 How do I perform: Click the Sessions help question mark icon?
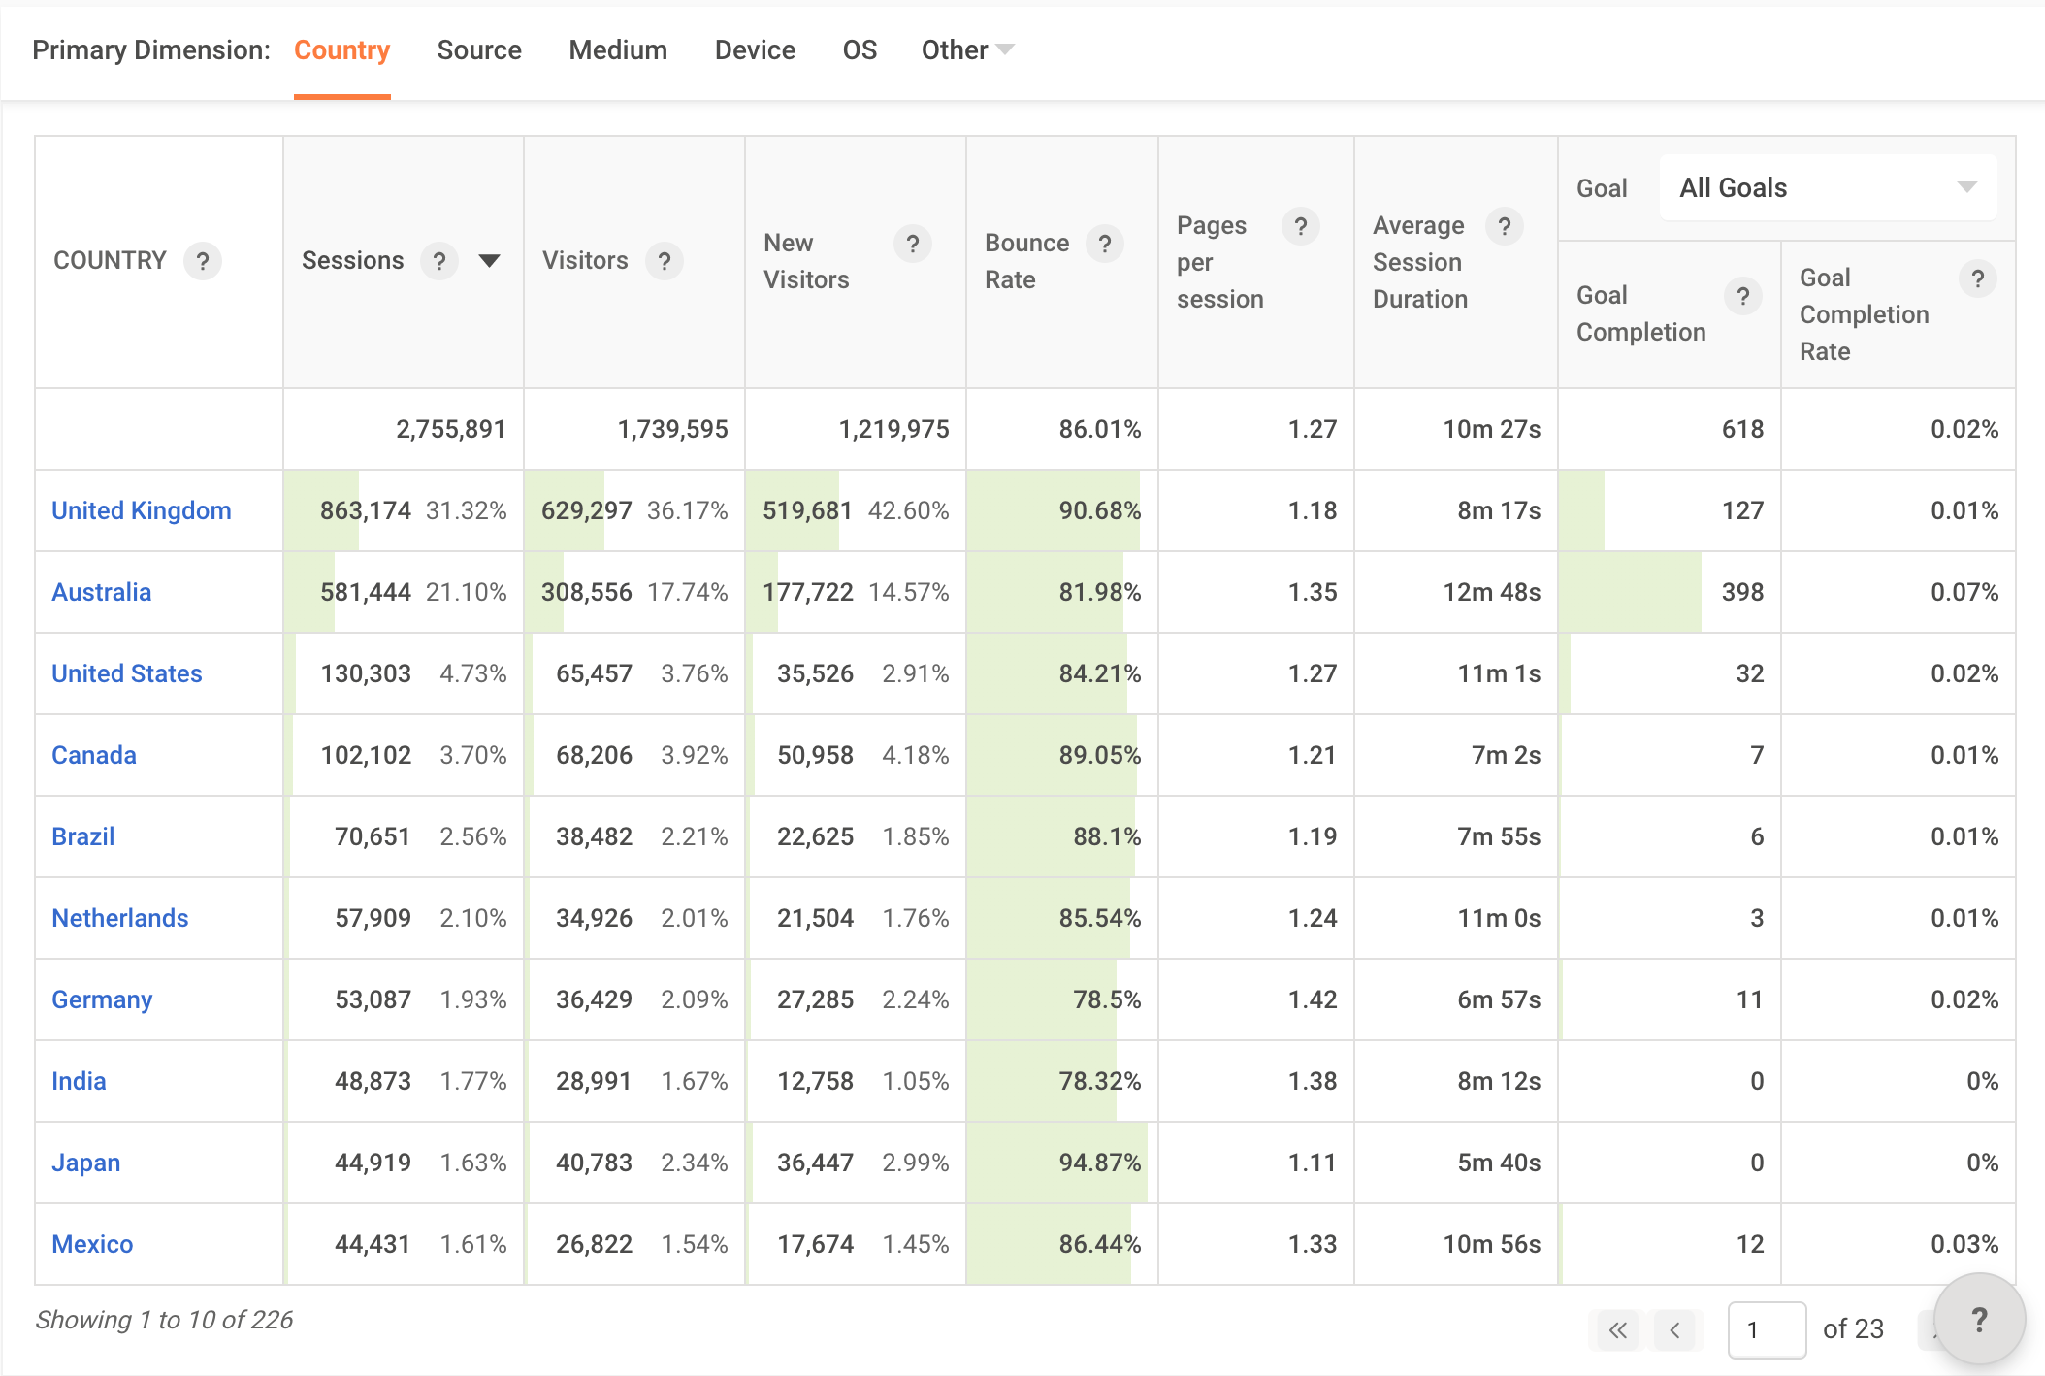click(439, 261)
